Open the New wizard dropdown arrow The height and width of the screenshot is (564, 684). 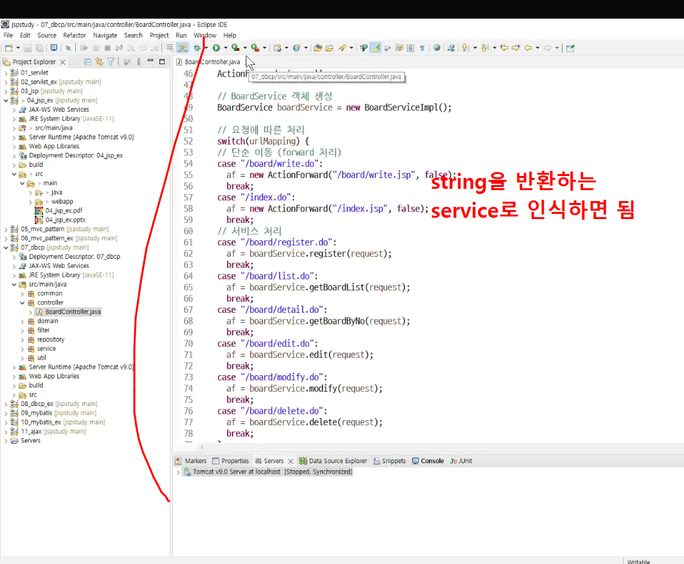click(x=18, y=48)
